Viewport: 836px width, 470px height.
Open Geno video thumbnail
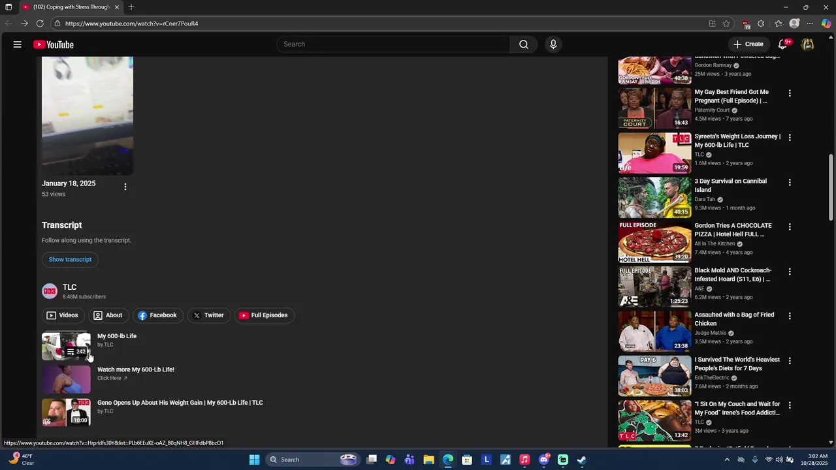(x=66, y=413)
